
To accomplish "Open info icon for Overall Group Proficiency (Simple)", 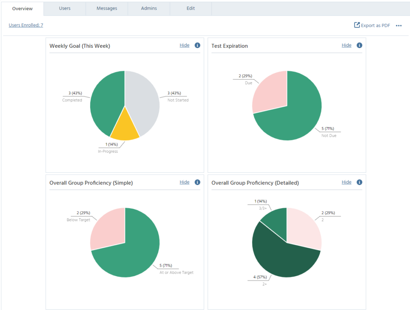I will (197, 182).
